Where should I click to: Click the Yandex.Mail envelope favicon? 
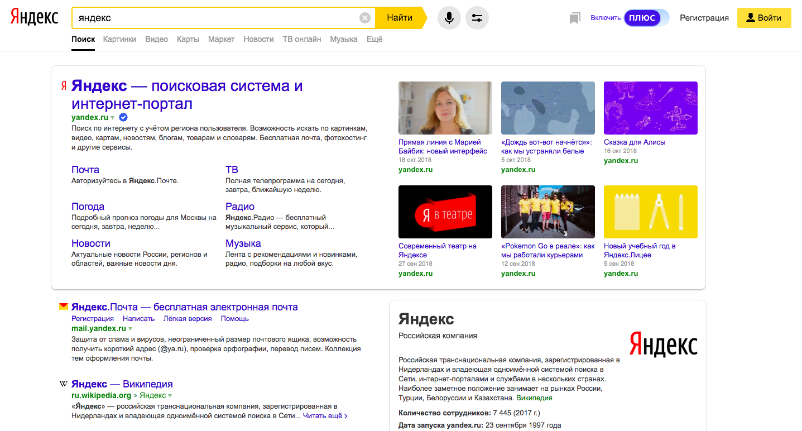[64, 307]
